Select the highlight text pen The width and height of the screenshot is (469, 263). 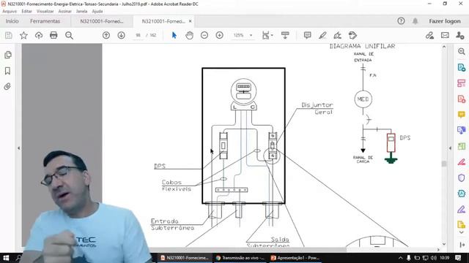tap(322, 36)
